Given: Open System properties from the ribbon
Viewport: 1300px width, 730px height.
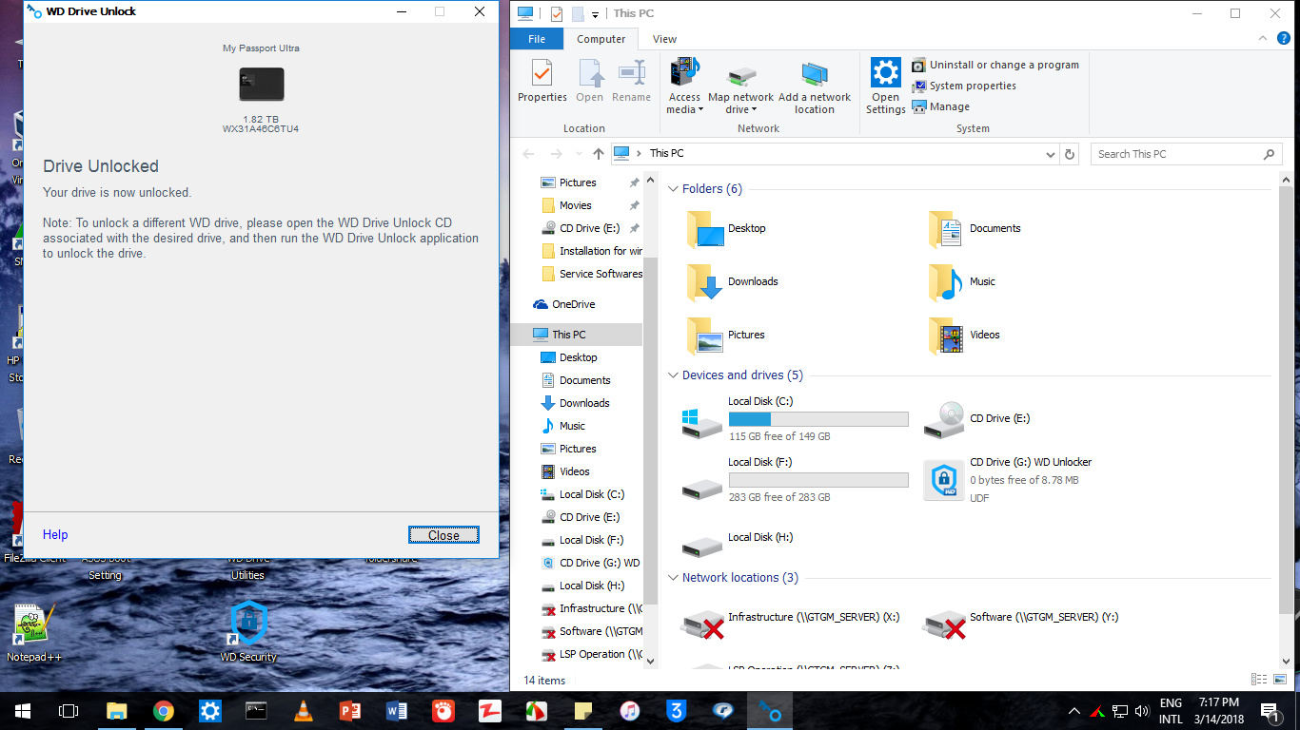Looking at the screenshot, I should (964, 86).
